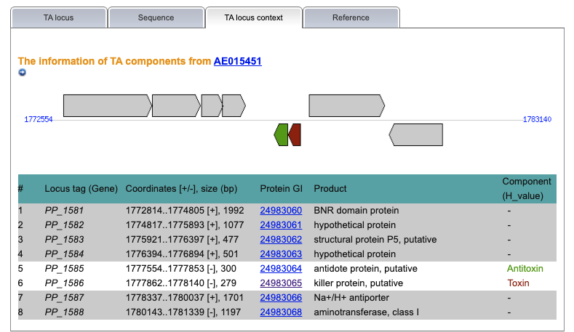Open protein GI 24983065 link
574x332 pixels.
[x=281, y=283]
